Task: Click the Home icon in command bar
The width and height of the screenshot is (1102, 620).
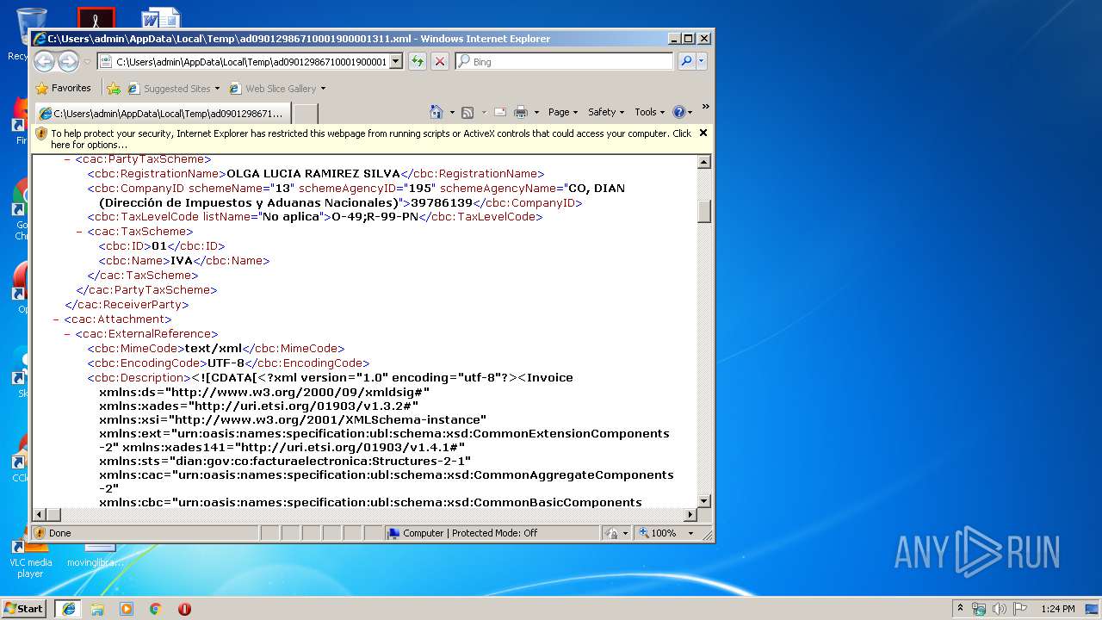Action: coord(436,112)
